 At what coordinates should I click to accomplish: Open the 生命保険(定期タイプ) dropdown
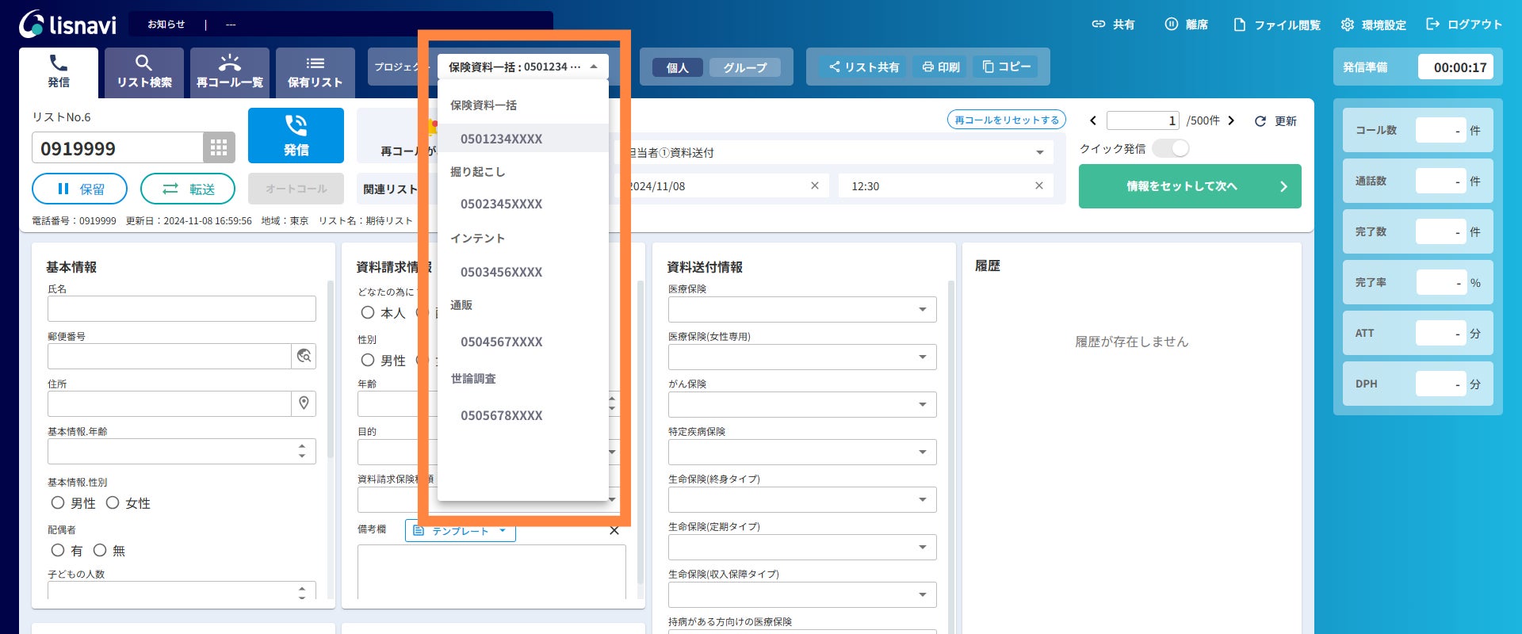[x=802, y=547]
